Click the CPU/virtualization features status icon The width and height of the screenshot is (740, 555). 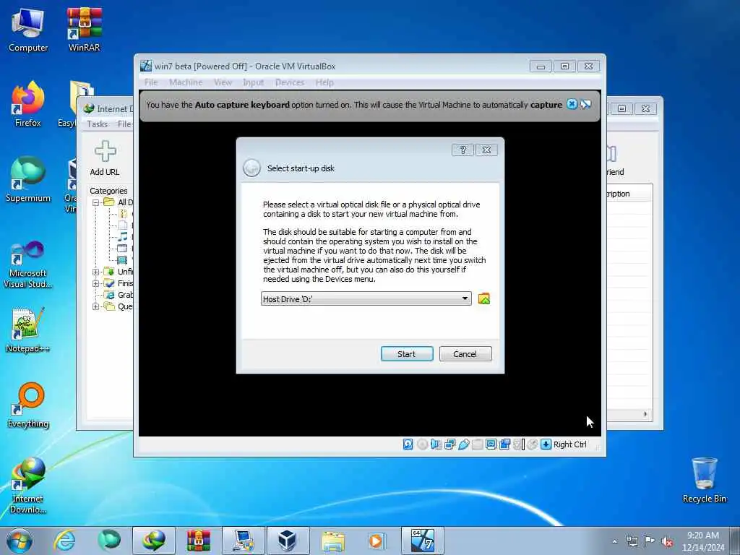519,444
